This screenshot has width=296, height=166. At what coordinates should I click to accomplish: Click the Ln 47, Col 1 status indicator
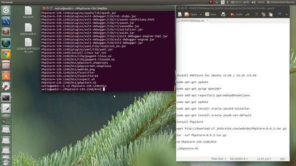(264, 159)
